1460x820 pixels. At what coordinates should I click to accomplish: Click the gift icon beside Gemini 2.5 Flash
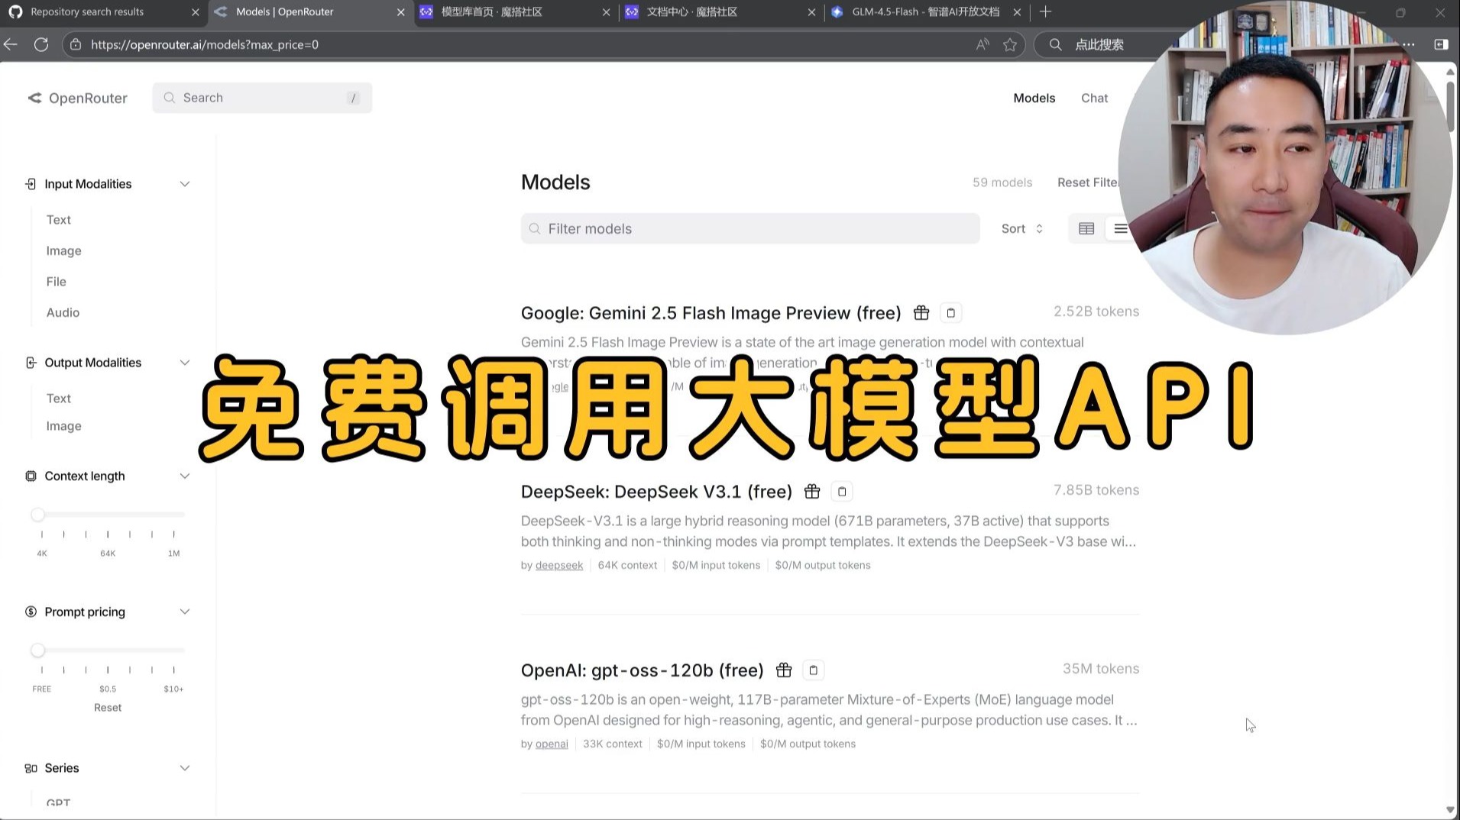pos(921,313)
